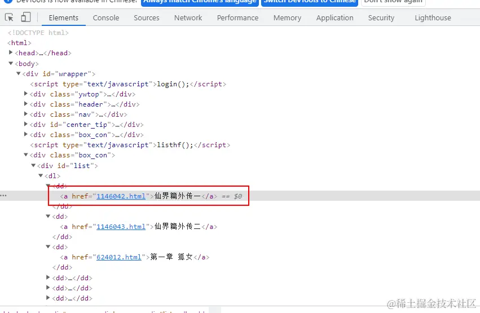Expand the div class nav node
480x313 pixels.
[x=26, y=114]
